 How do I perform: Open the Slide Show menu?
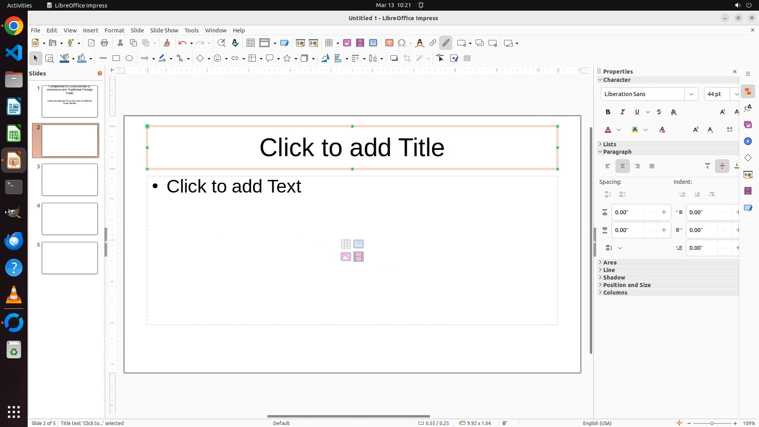tap(164, 30)
